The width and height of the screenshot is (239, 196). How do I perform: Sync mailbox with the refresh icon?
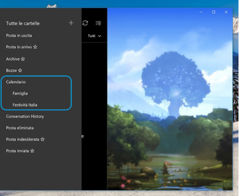pos(85,23)
